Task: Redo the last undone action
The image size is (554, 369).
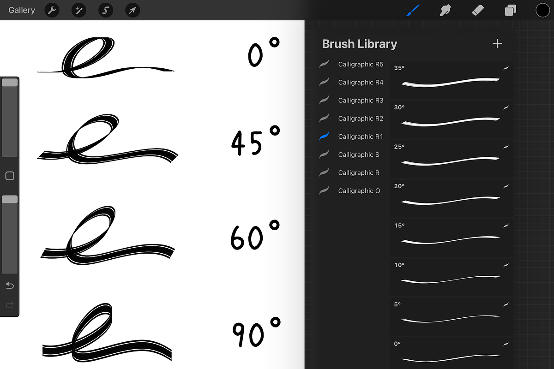Action: [10, 305]
